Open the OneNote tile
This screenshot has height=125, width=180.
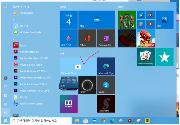(x=106, y=38)
